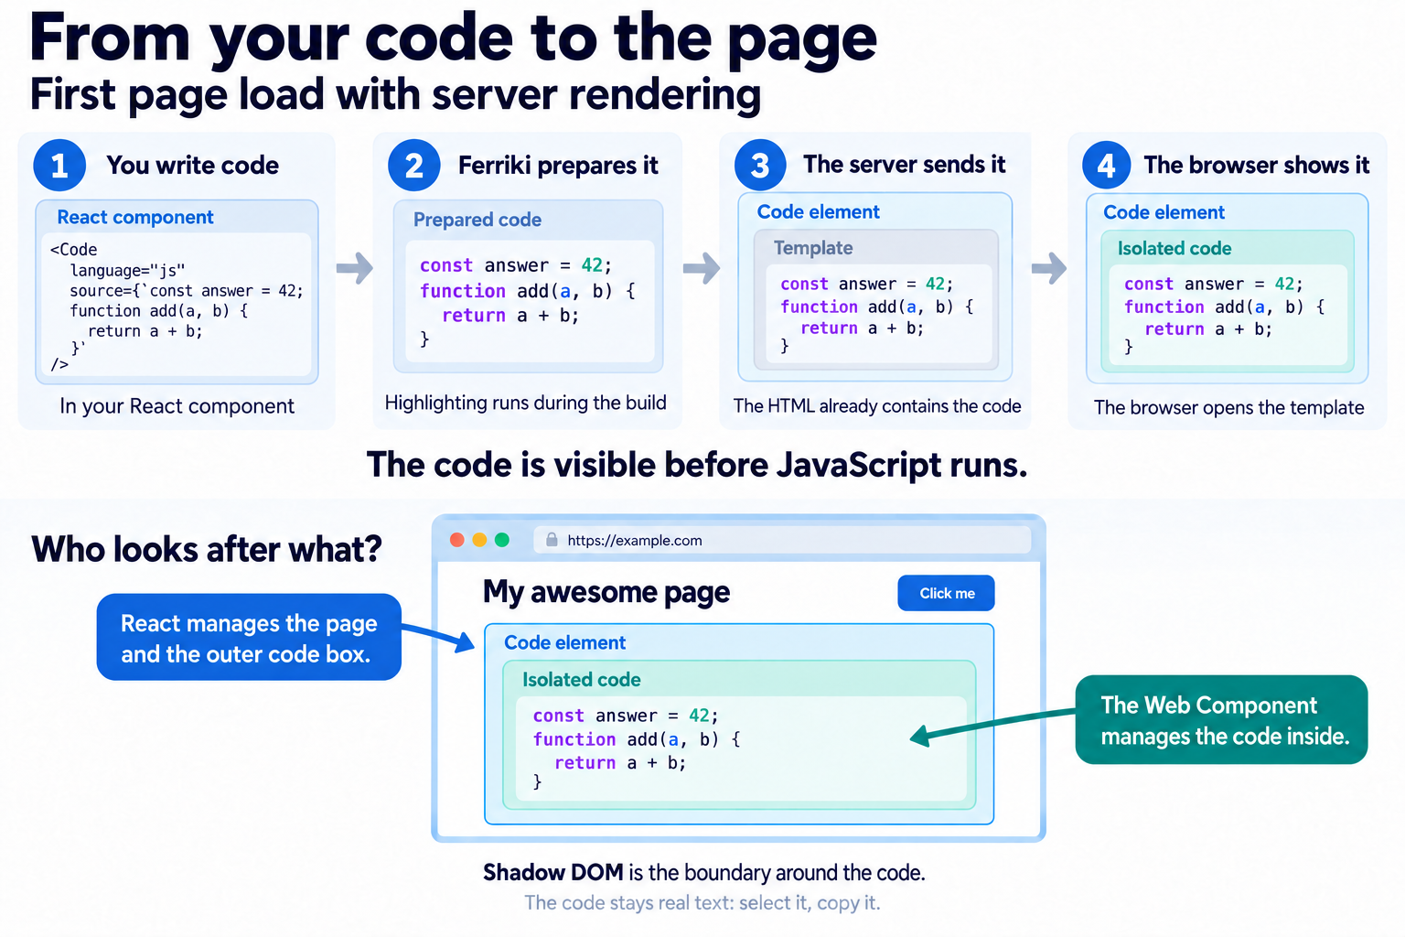The width and height of the screenshot is (1405, 937).
Task: Click "The code stays real text" footnote
Action: [x=702, y=903]
